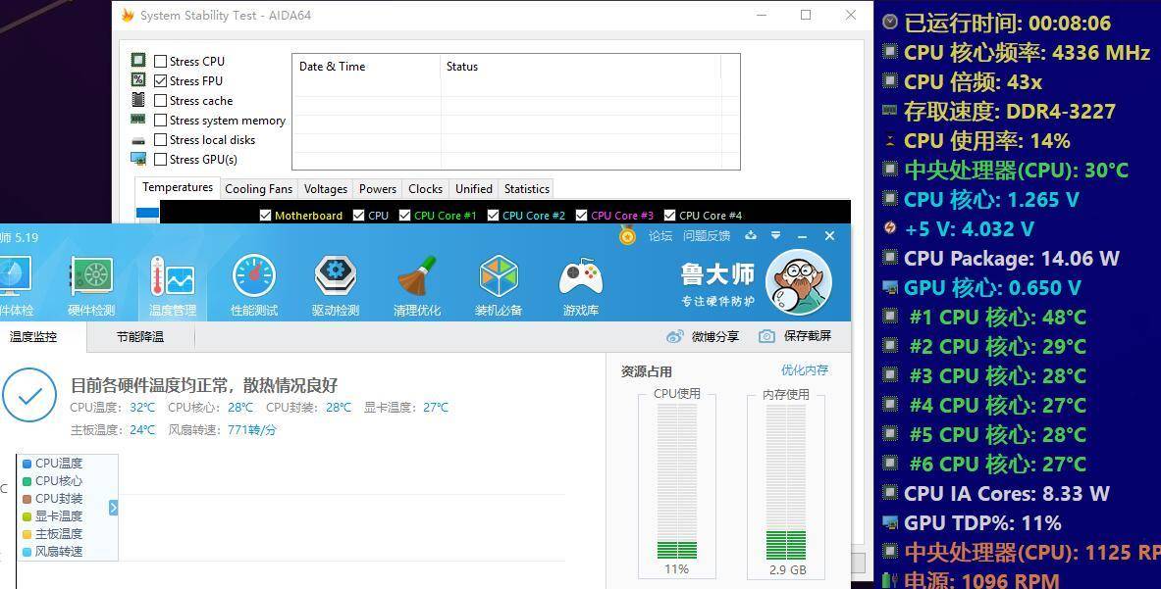The height and width of the screenshot is (589, 1161).
Task: Uncheck the Stress FPU option
Action: click(x=160, y=80)
